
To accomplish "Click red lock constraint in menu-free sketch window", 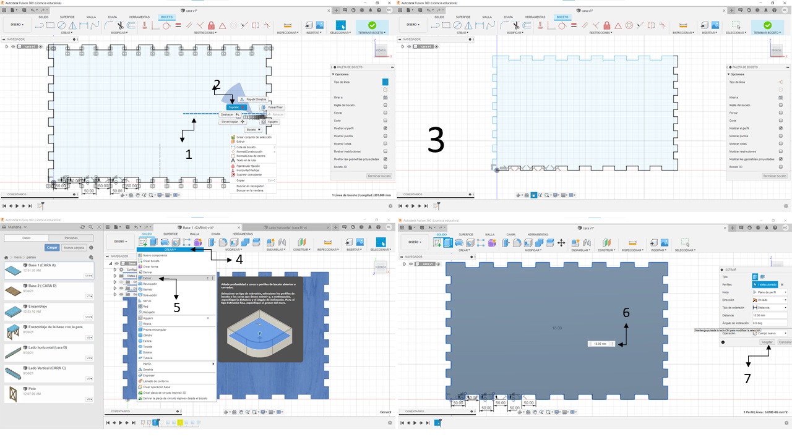I will pyautogui.click(x=607, y=25).
